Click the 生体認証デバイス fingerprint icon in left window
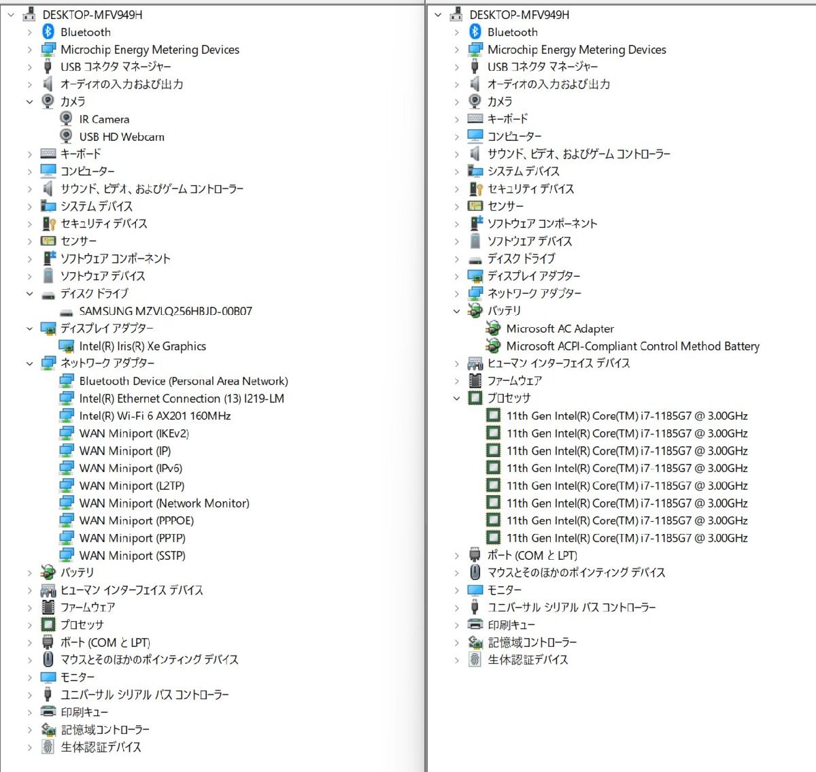Viewport: 816px width, 772px height. tap(48, 747)
